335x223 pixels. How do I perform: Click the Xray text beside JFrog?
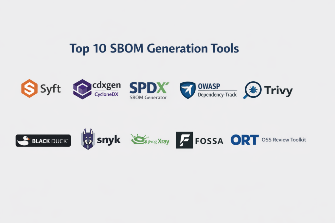pos(163,141)
